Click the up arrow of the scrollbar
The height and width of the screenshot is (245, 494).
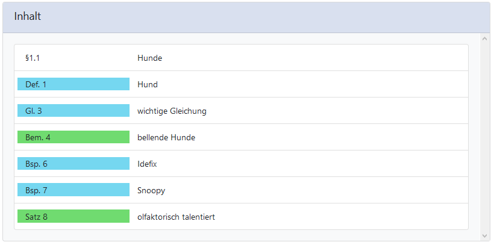coord(484,39)
